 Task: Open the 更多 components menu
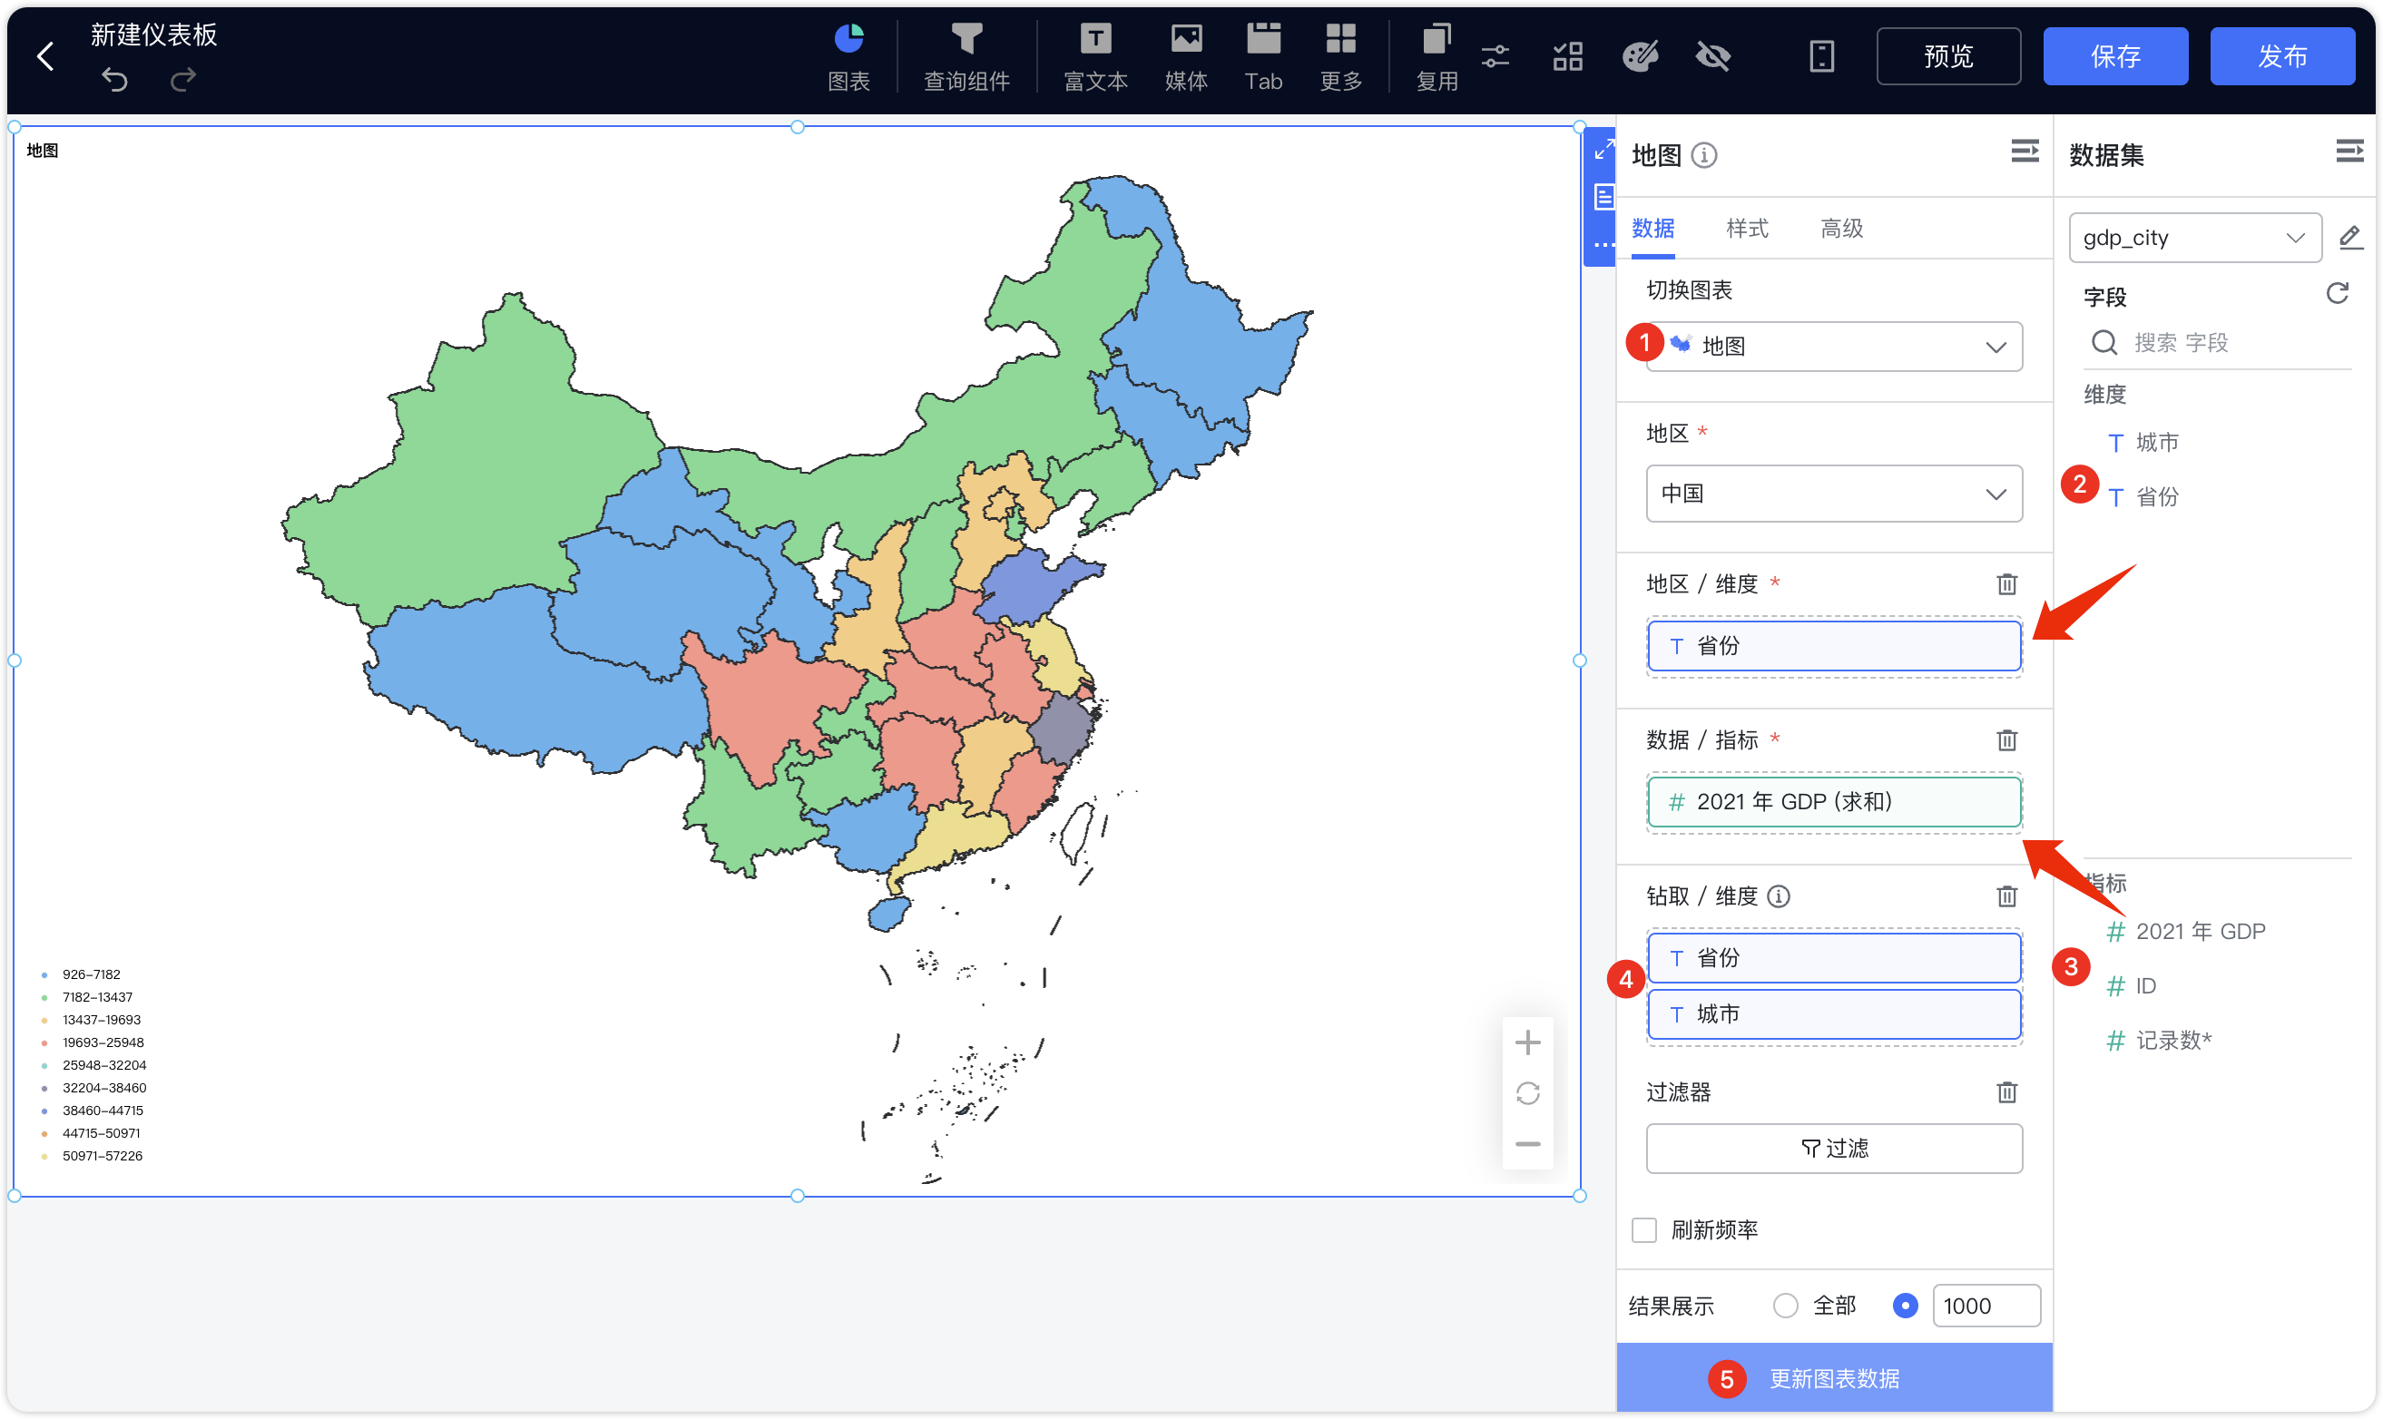[x=1340, y=57]
